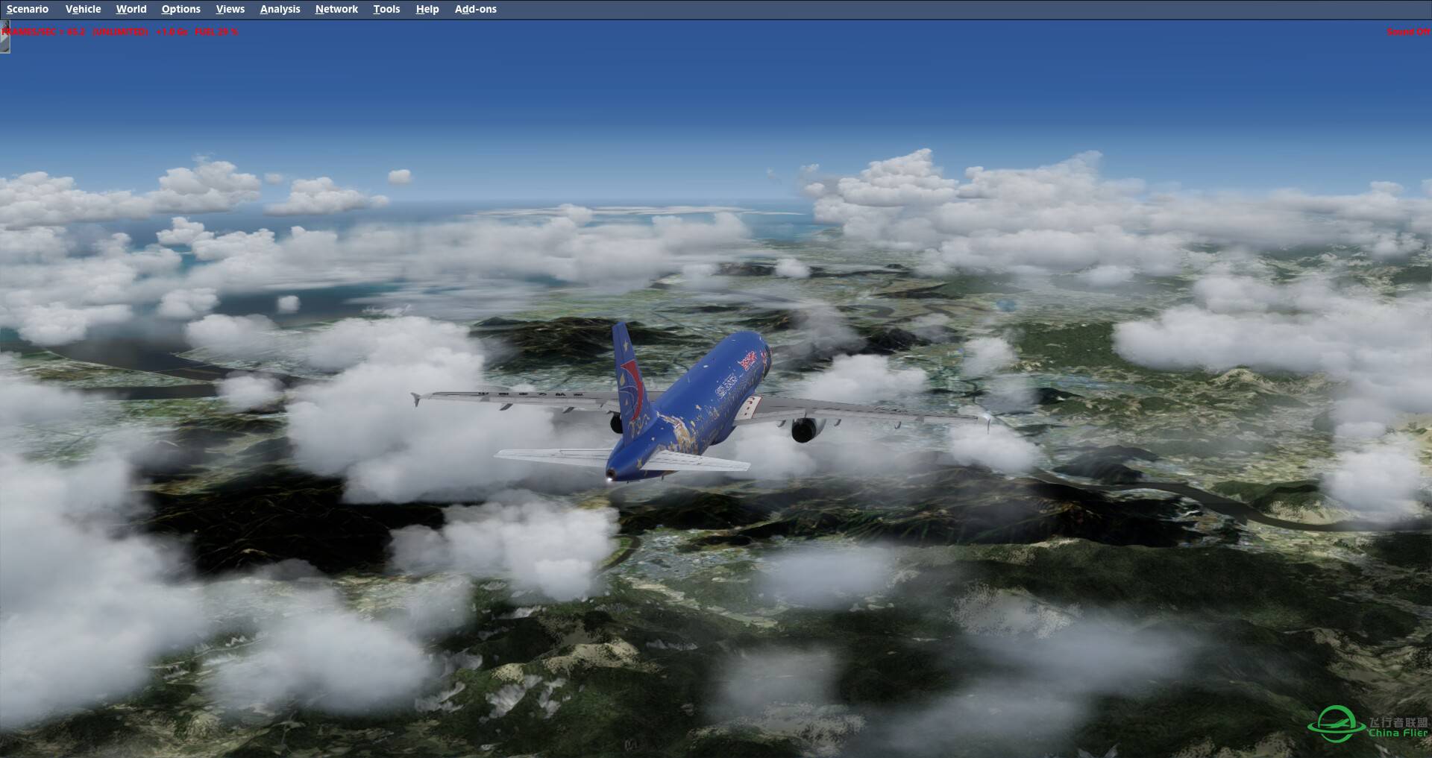This screenshot has height=758, width=1432.
Task: Click the red FRAMES/SEC readout text
Action: [x=45, y=31]
